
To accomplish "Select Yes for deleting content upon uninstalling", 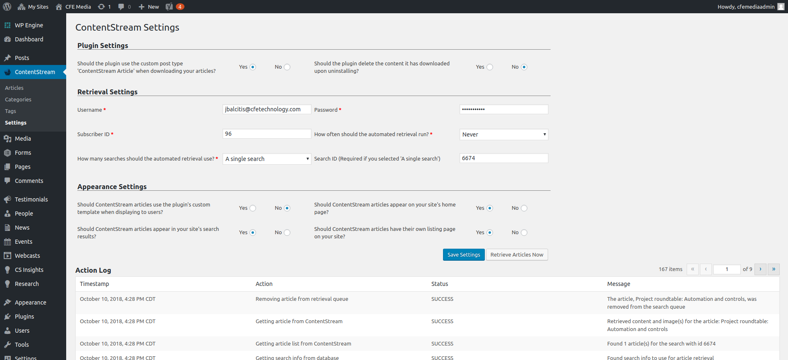I will coord(490,67).
